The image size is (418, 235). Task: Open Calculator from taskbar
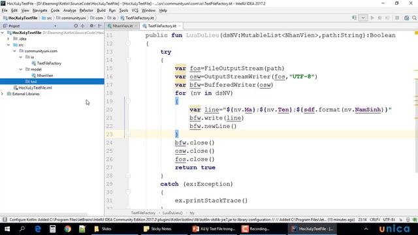[x=52, y=229]
